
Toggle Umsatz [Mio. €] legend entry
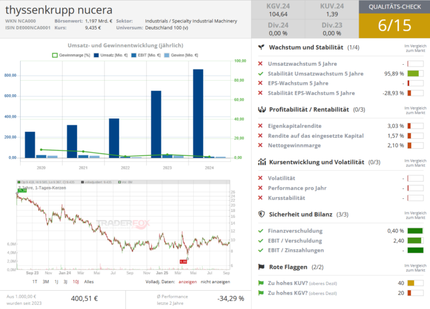coord(111,55)
